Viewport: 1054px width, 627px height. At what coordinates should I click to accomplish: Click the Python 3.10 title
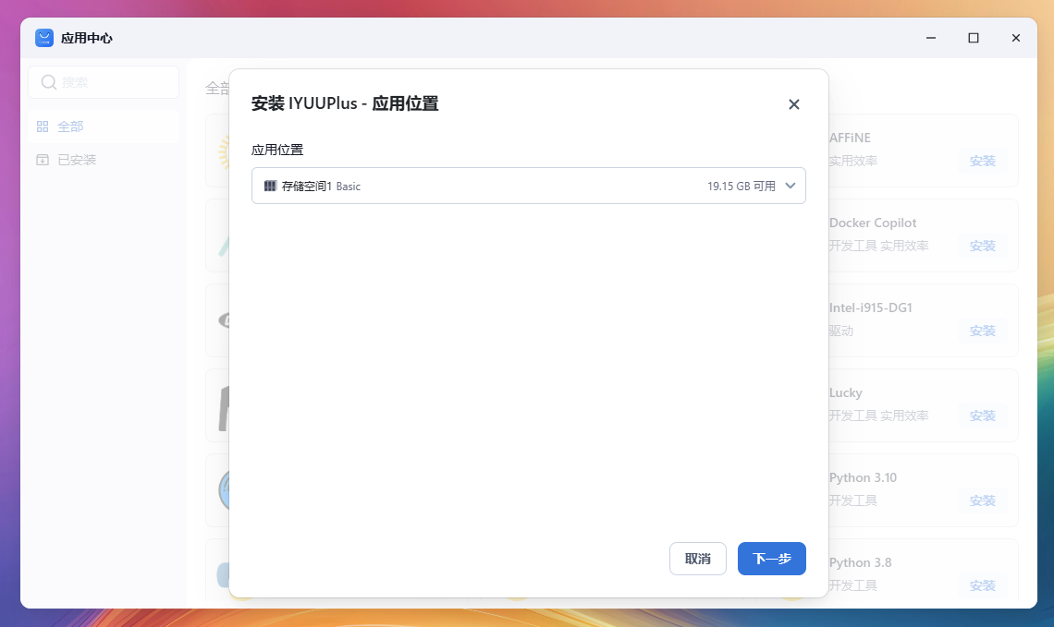(x=864, y=477)
